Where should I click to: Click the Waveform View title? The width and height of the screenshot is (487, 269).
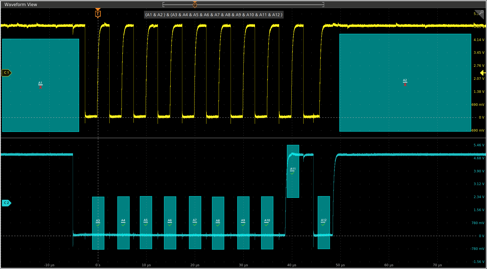[21, 4]
